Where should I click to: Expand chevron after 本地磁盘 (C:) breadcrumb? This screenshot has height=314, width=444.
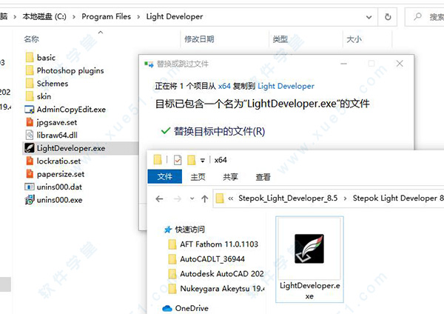pos(74,17)
